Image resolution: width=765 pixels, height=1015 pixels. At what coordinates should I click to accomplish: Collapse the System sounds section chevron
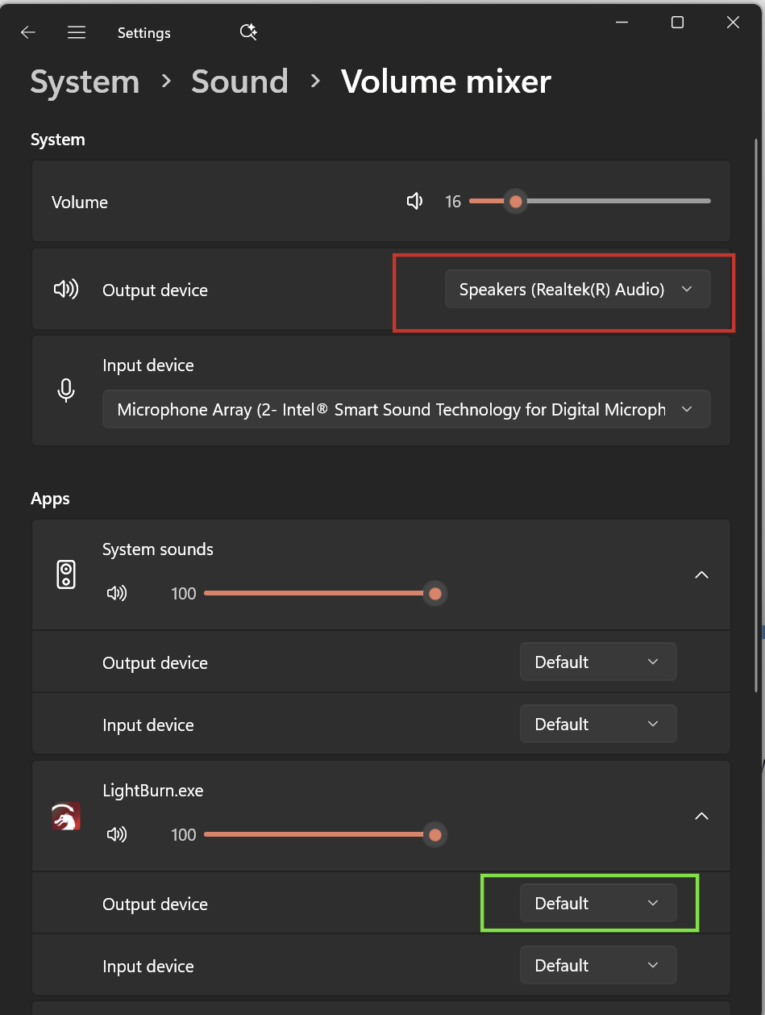click(701, 574)
